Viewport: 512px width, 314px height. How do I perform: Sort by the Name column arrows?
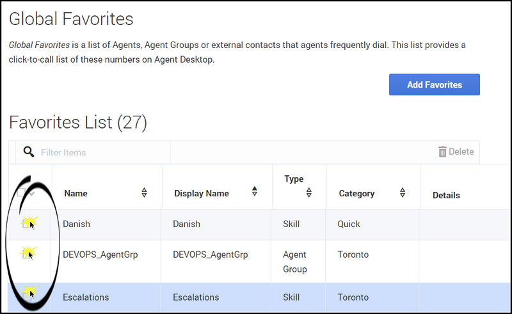[x=144, y=192]
